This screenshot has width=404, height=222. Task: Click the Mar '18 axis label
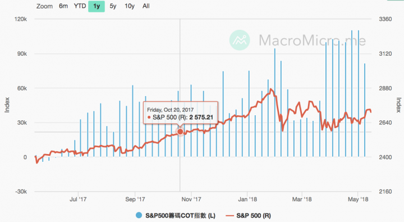click(x=302, y=200)
